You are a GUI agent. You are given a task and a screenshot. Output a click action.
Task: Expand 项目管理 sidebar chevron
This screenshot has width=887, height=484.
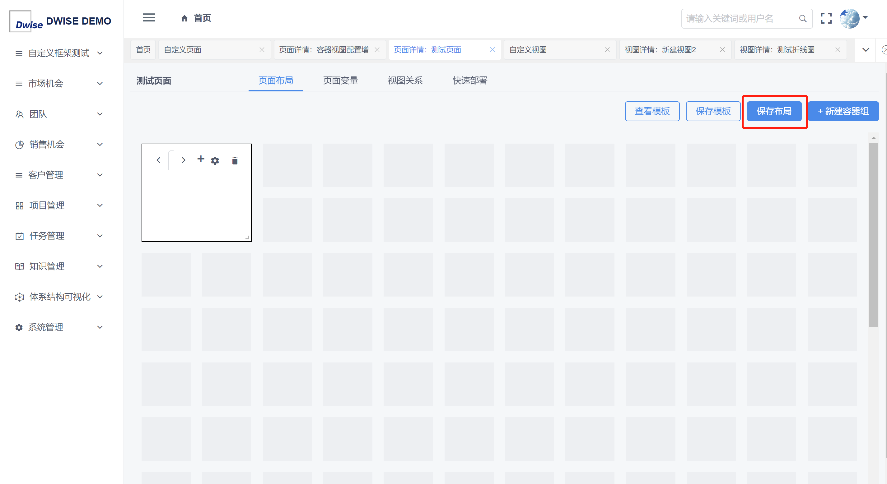point(100,206)
